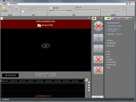Toggle the S track checkbox

[89, 85]
